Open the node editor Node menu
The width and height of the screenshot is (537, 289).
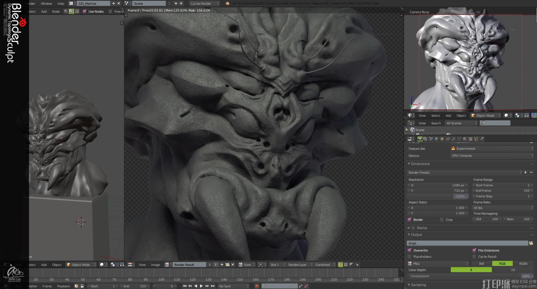tap(56, 11)
